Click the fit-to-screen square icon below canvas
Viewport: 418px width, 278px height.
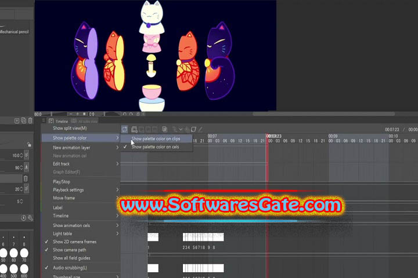tap(84, 114)
